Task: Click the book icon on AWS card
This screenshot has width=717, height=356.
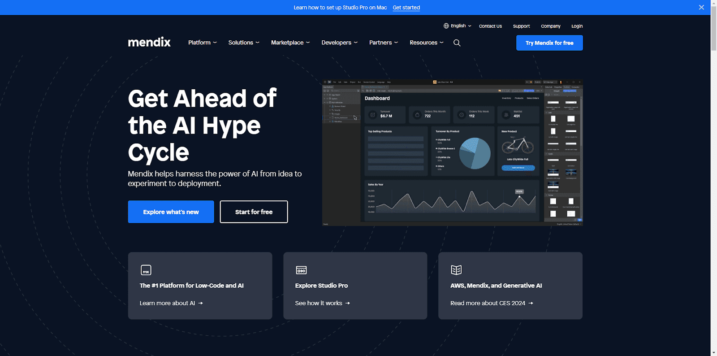Action: point(456,270)
